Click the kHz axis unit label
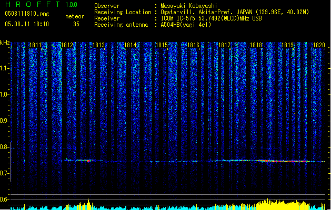Screen dimensions: 331x210 [5, 43]
